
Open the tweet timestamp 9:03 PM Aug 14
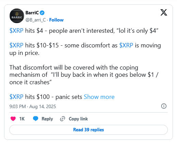(33, 106)
